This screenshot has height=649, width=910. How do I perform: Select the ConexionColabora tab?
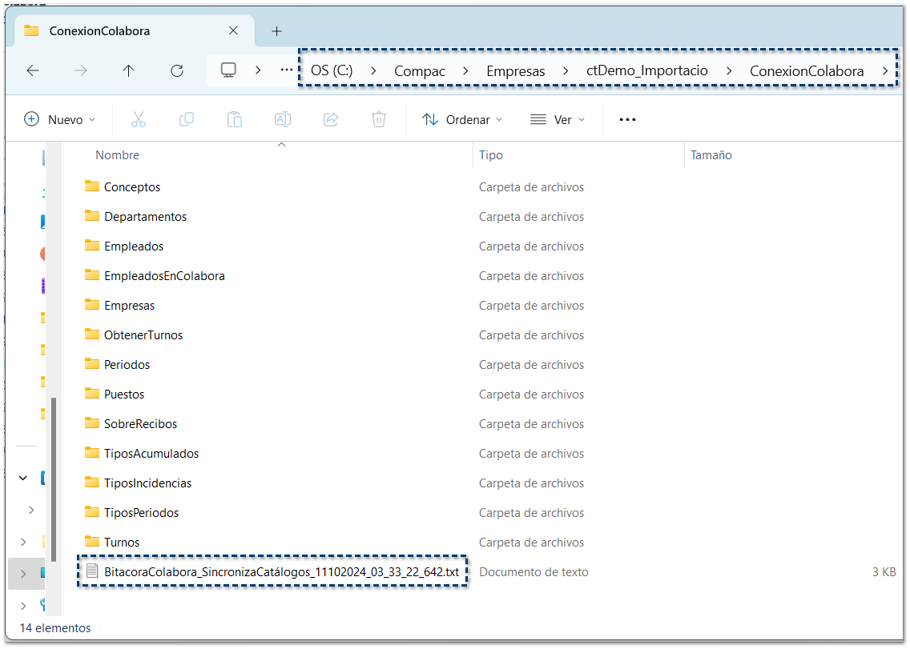click(99, 31)
